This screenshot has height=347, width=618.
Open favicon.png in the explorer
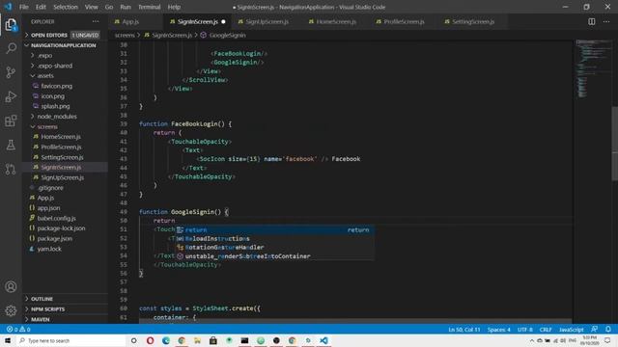pyautogui.click(x=56, y=86)
